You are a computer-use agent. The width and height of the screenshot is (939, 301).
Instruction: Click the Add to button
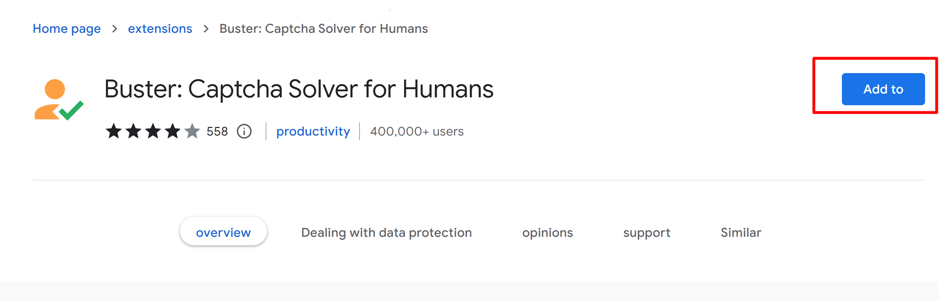click(883, 89)
